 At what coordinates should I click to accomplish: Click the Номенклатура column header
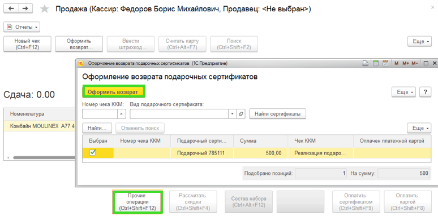[40, 114]
